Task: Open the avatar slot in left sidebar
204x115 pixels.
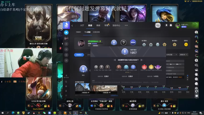Action: (66, 38)
